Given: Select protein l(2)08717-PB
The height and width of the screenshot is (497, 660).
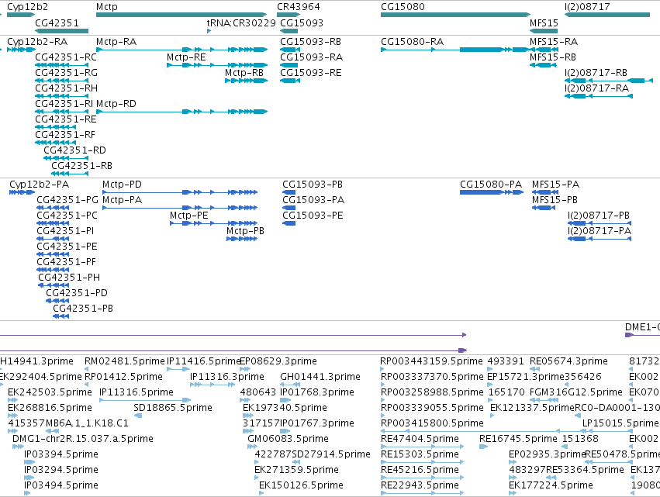Looking at the screenshot, I should coord(599,216).
